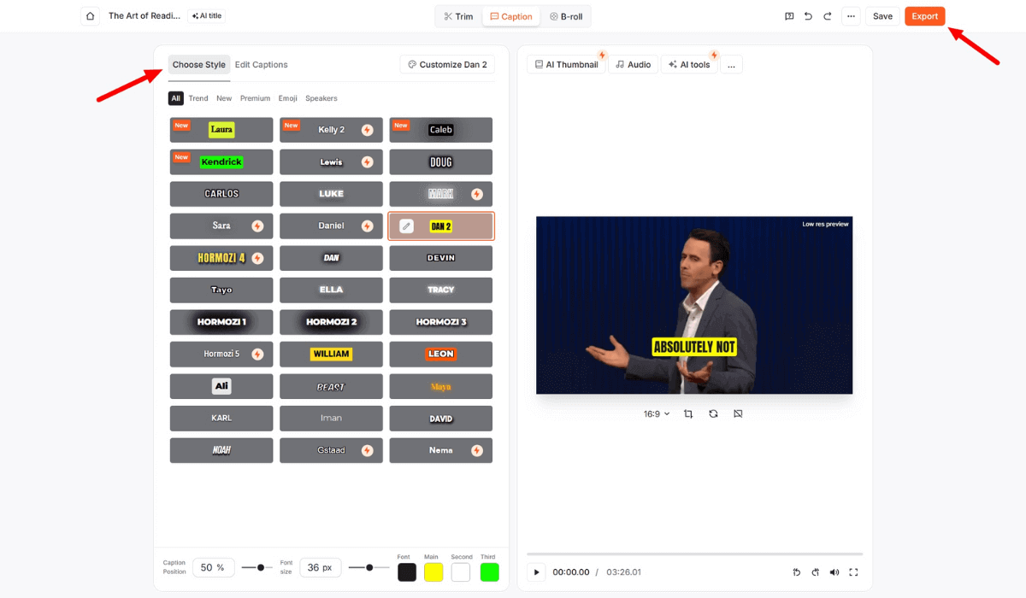Skip backward using the rewind icon in player

[x=796, y=572]
